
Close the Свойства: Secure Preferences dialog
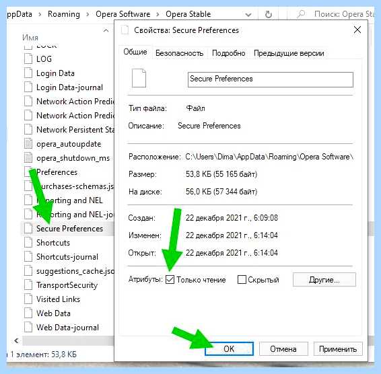[x=357, y=30]
